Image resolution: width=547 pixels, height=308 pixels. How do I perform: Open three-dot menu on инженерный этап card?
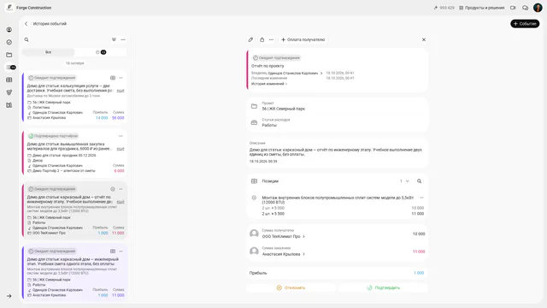(x=121, y=251)
